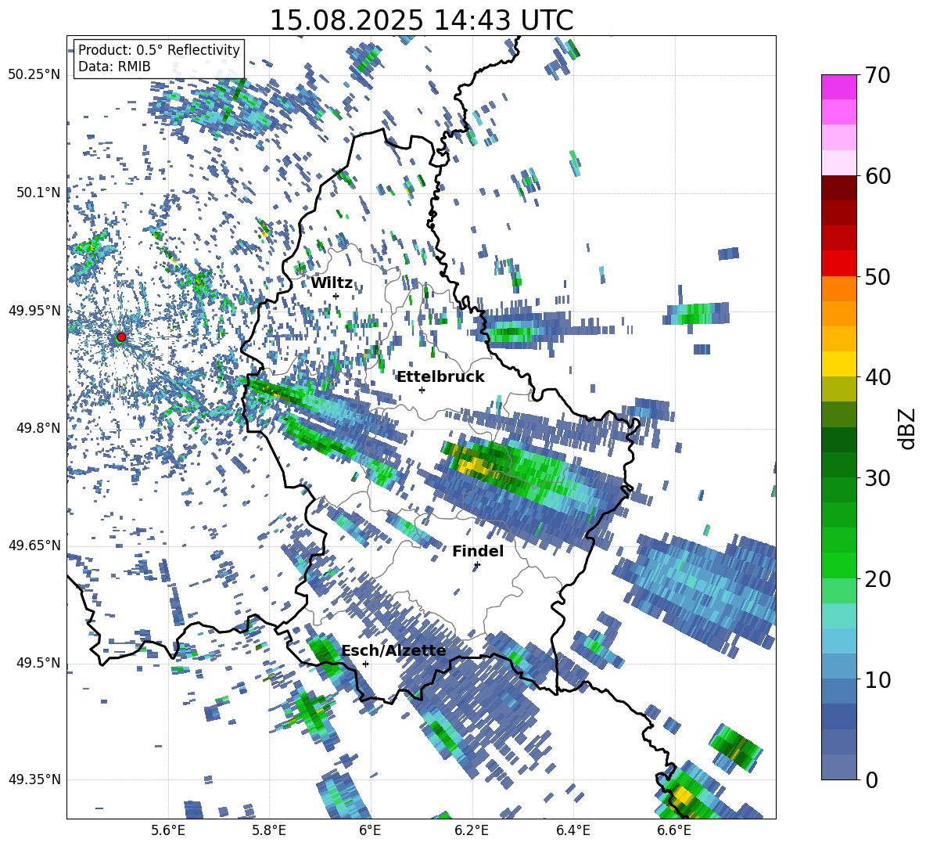
Task: Click the 70 value on the colorbar
Action: pos(877,75)
